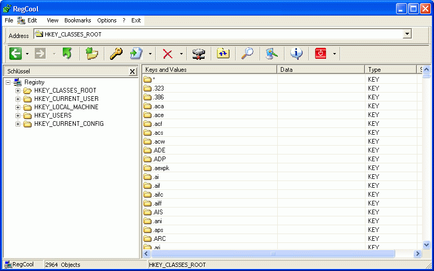
Task: Sort by Data column header
Action: (x=321, y=70)
